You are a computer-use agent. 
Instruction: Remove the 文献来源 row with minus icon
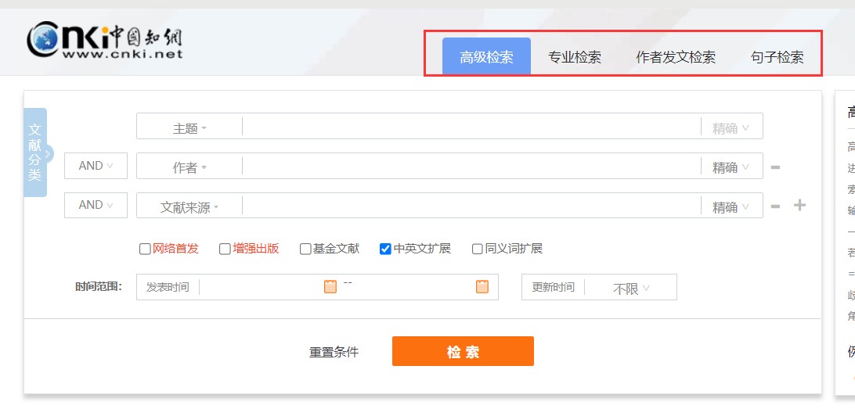pyautogui.click(x=775, y=206)
